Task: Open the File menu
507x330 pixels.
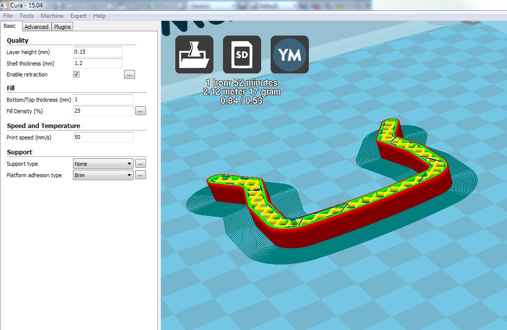Action: coord(8,16)
